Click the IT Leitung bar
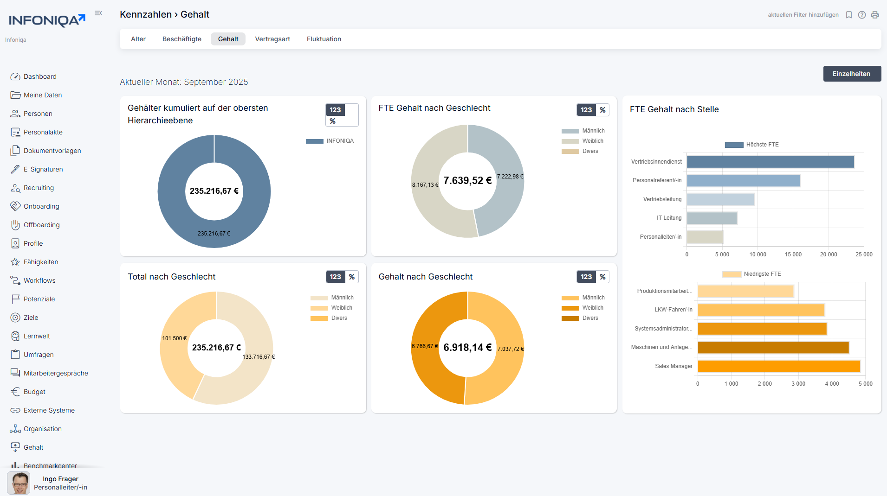The image size is (887, 496). [712, 218]
